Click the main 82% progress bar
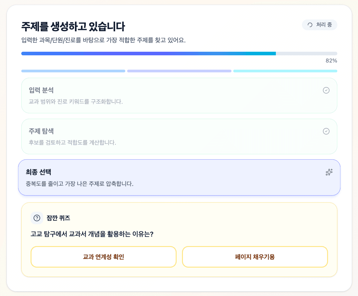 pos(179,54)
